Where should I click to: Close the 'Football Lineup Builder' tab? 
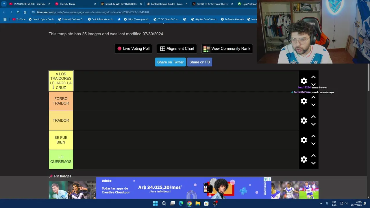coord(186,4)
